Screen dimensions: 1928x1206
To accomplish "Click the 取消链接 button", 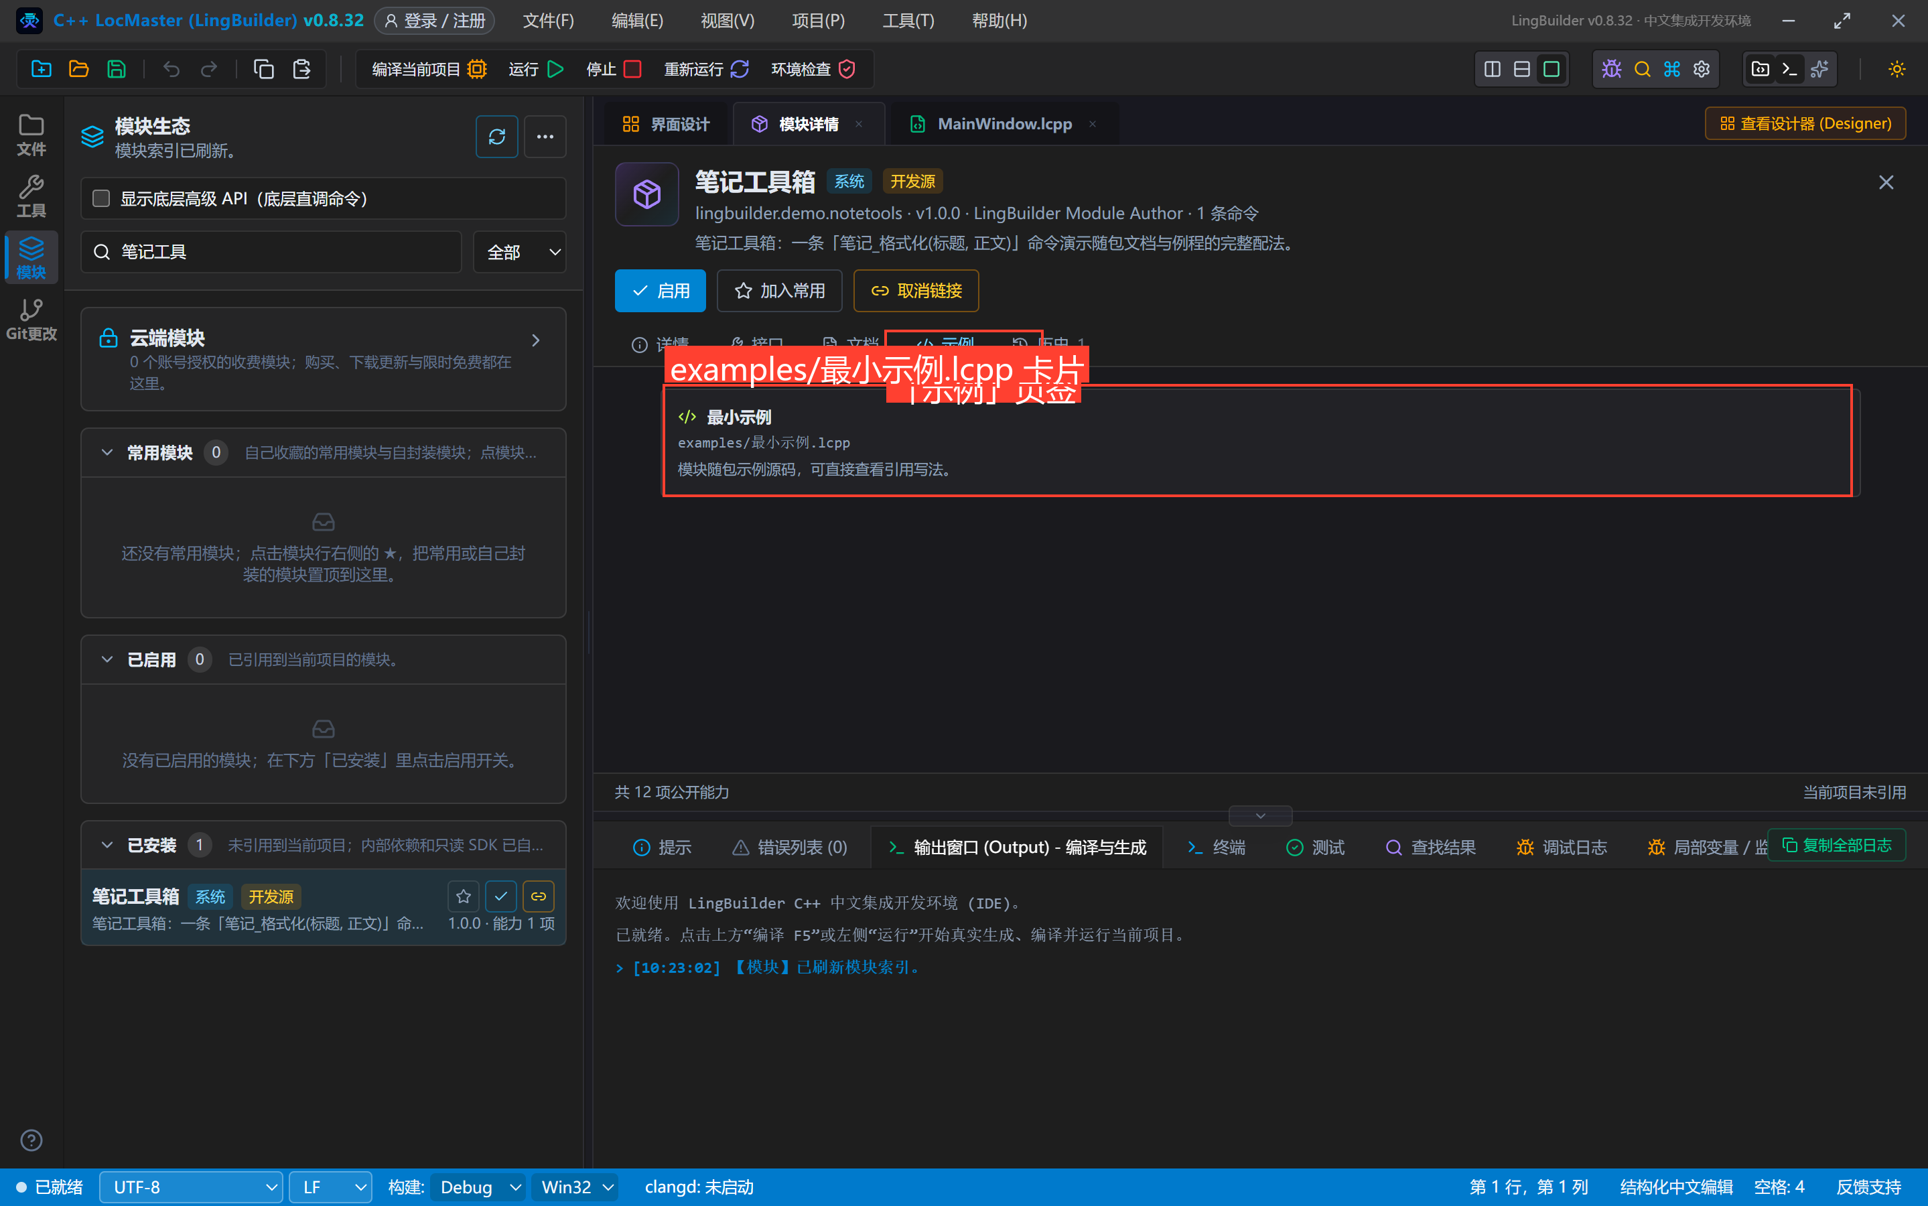I will (916, 290).
